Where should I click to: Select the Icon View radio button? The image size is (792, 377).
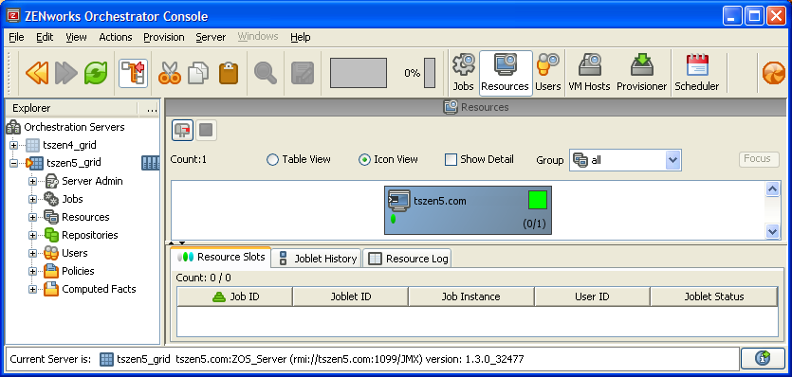[364, 160]
